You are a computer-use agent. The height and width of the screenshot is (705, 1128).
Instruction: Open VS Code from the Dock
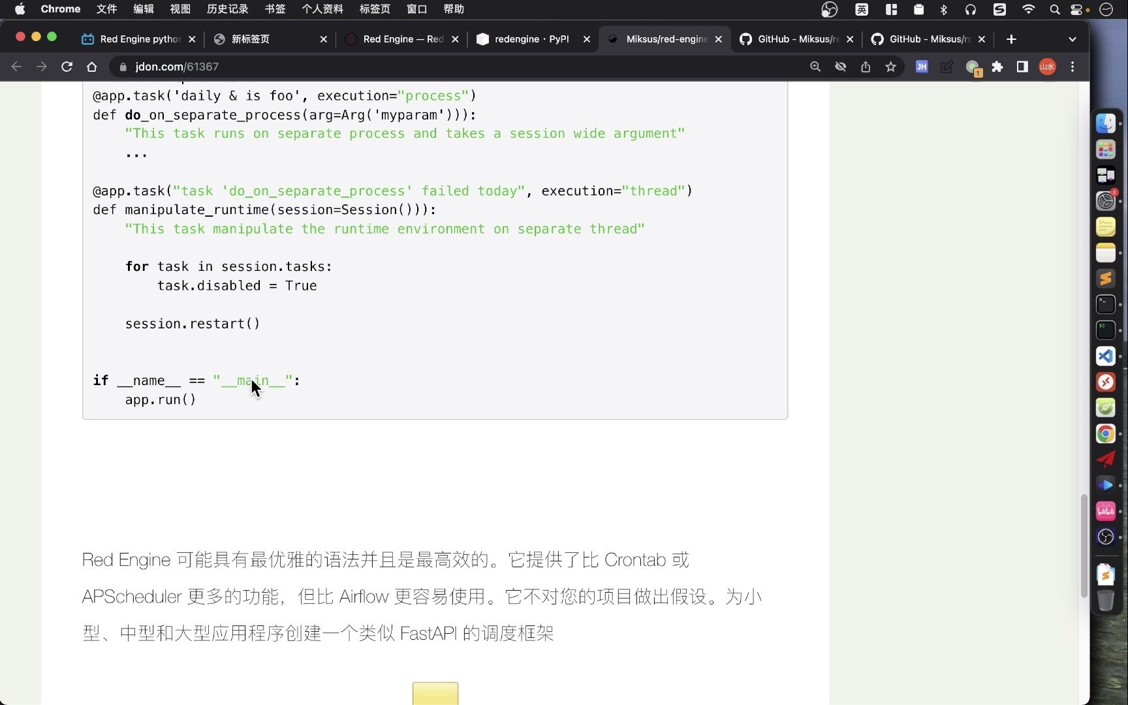pos(1106,356)
